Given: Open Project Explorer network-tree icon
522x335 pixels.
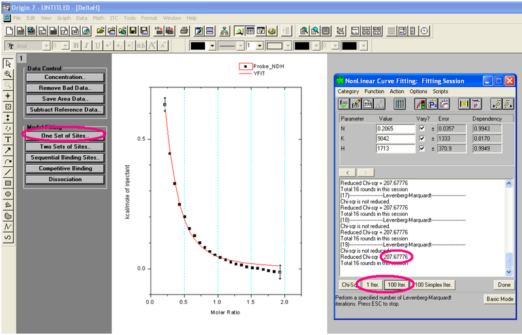Looking at the screenshot, I should pyautogui.click(x=224, y=31).
